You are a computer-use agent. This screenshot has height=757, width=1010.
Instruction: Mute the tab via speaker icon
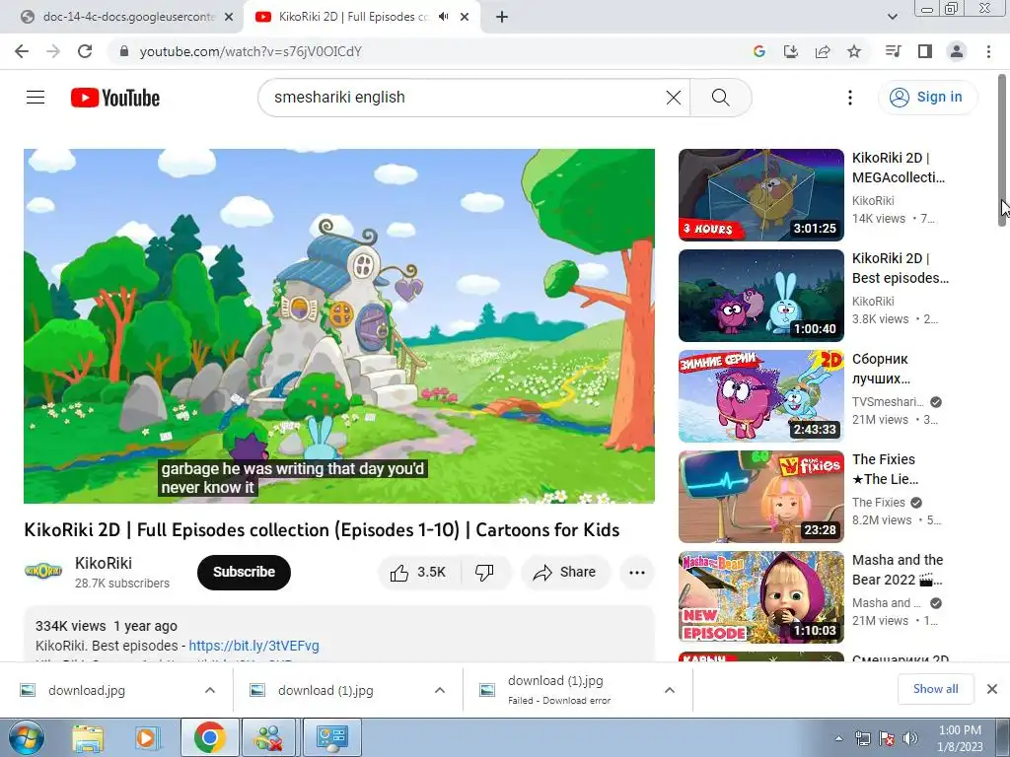tap(443, 17)
